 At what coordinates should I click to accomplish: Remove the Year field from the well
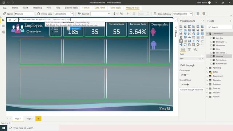pyautogui.click(x=203, y=59)
